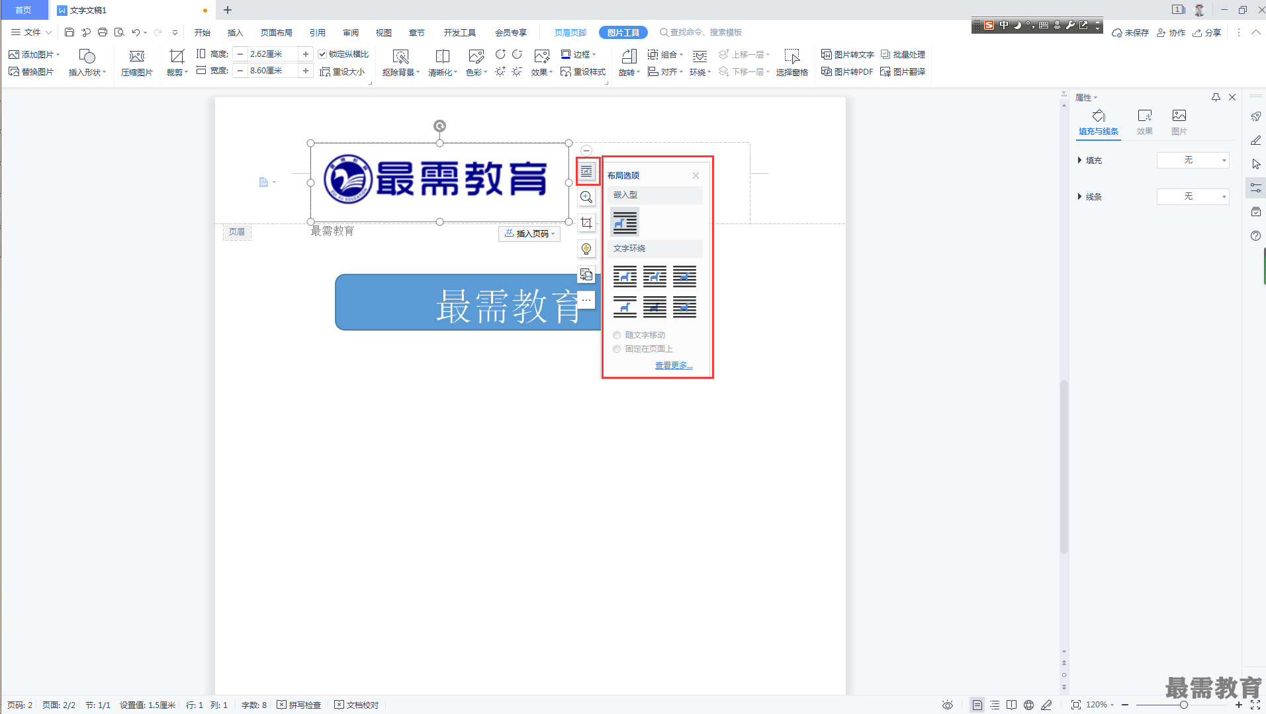1266x714 pixels.
Task: Open the 图片 tab in properties panel
Action: (1179, 122)
